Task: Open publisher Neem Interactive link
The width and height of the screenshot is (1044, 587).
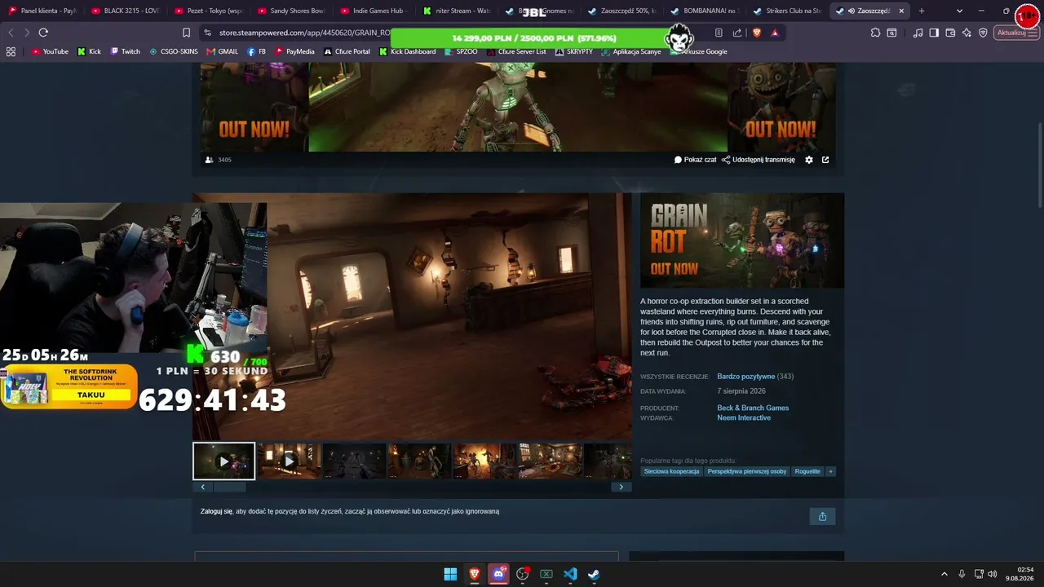Action: pos(744,418)
